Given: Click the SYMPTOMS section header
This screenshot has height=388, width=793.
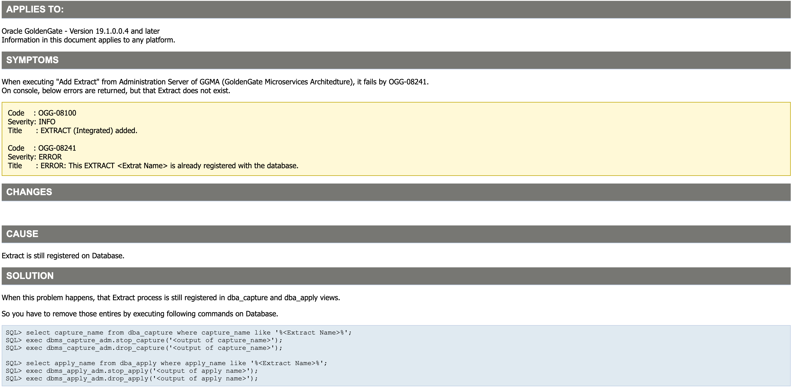Looking at the screenshot, I should tap(32, 60).
